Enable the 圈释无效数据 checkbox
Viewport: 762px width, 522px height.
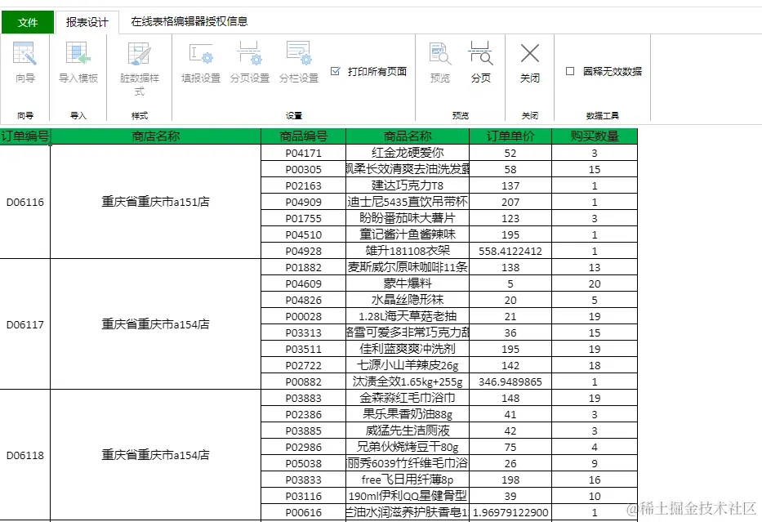click(x=571, y=71)
